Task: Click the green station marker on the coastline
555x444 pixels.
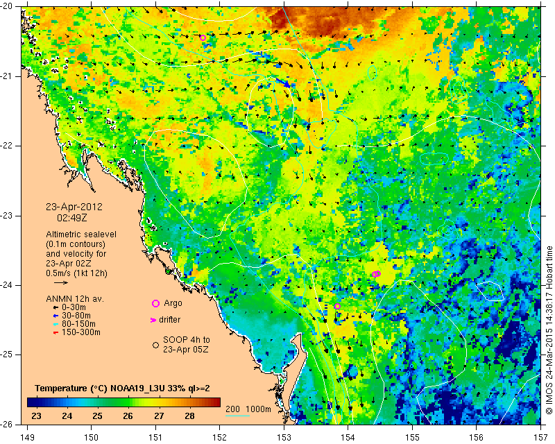Action: [x=168, y=271]
